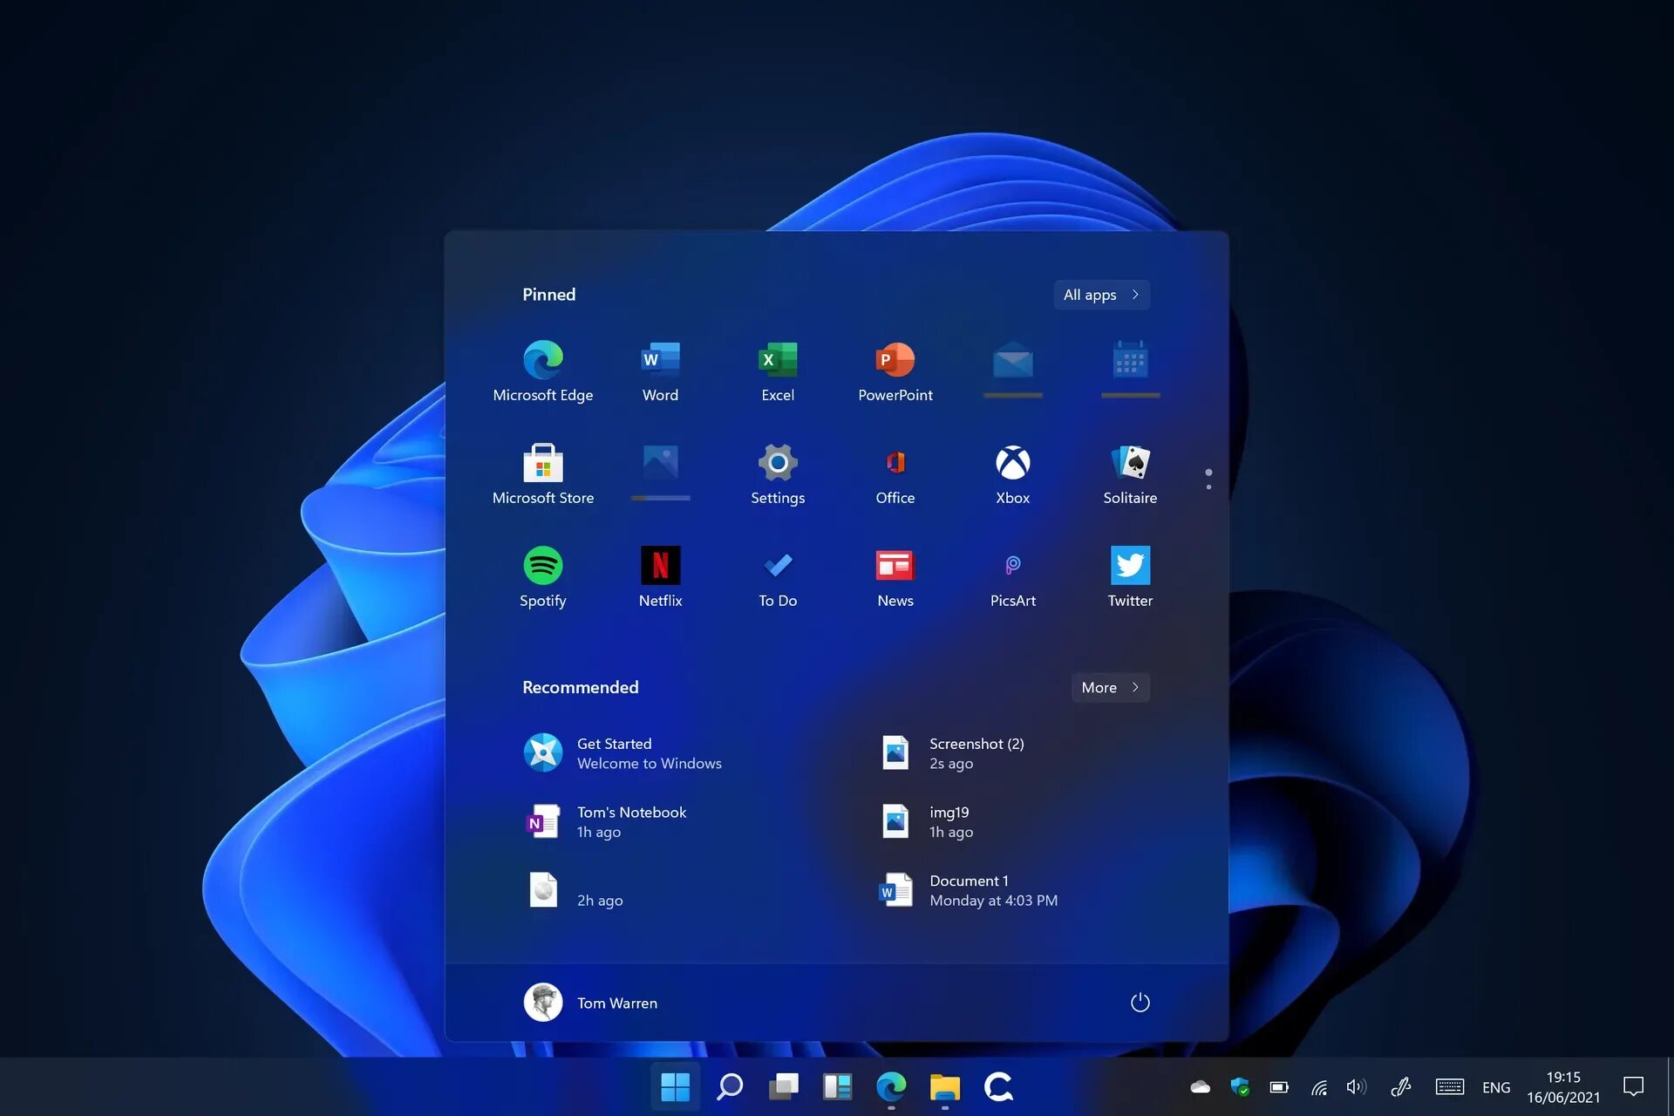Image resolution: width=1674 pixels, height=1116 pixels.
Task: Toggle speaker volume in system tray
Action: pos(1358,1086)
